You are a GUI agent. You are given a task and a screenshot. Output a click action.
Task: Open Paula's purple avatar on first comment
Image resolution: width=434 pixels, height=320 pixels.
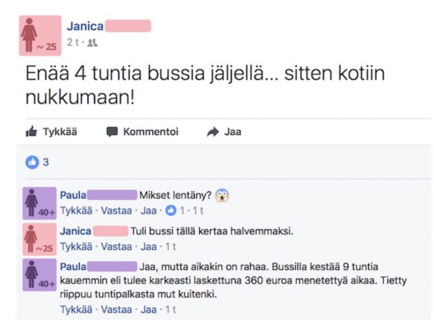pos(40,204)
